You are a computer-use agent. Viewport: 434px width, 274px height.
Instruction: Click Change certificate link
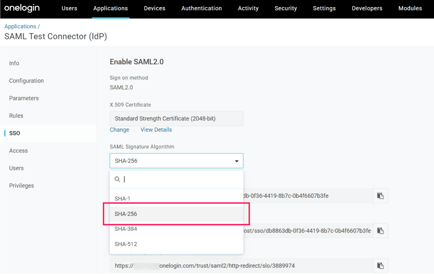(x=120, y=130)
